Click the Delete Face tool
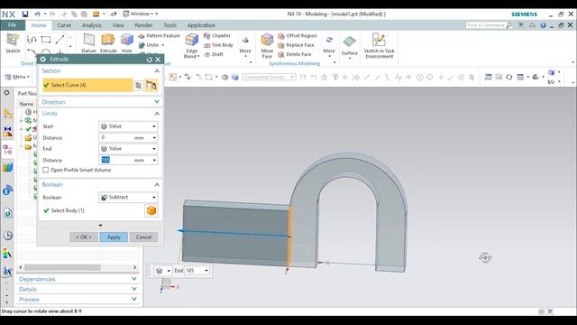Viewport: 577px width, 325px height. pyautogui.click(x=295, y=54)
